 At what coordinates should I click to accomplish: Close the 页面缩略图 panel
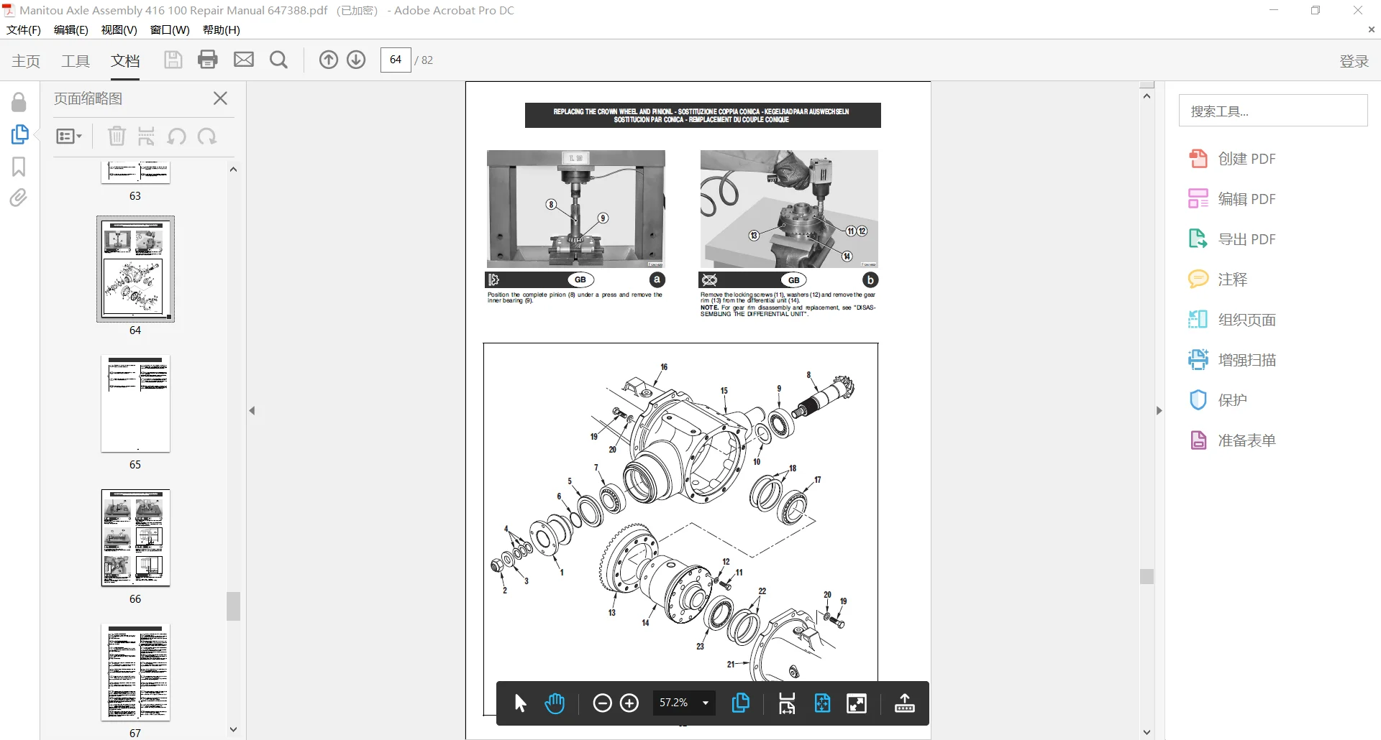click(x=221, y=98)
